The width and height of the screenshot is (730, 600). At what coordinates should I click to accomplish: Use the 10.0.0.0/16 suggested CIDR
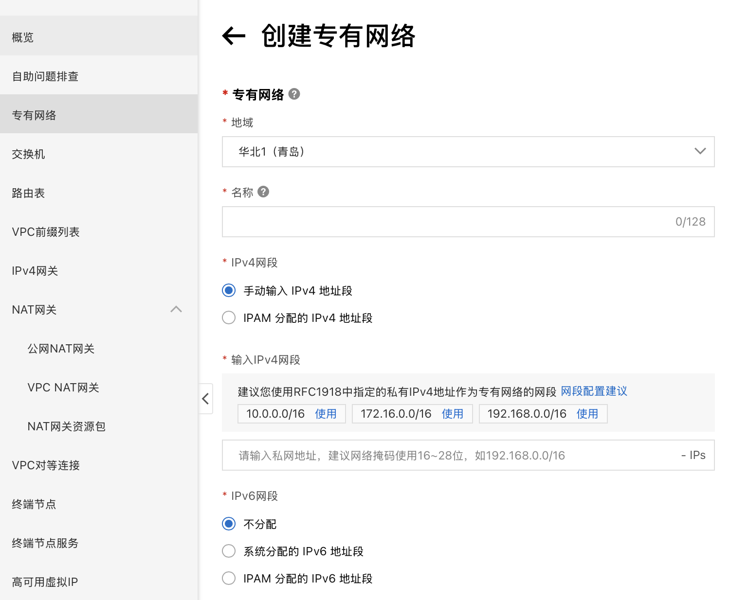326,413
